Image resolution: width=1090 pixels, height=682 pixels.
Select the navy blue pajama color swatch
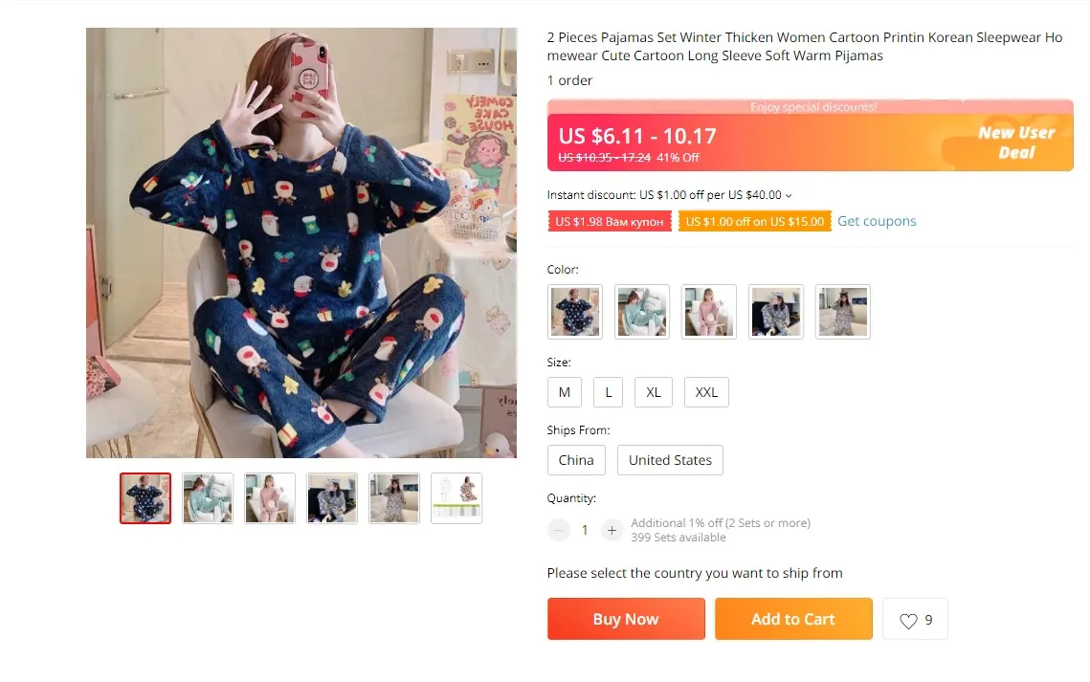tap(575, 312)
